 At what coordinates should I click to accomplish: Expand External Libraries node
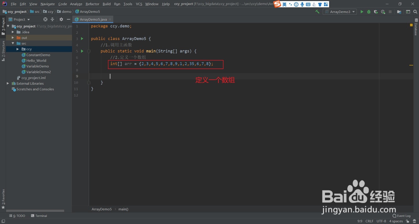tap(8, 83)
